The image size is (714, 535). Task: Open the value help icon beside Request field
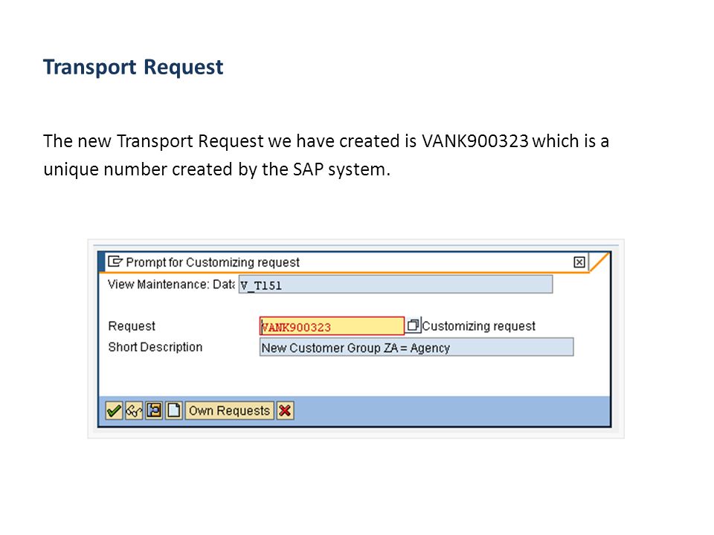click(x=413, y=325)
